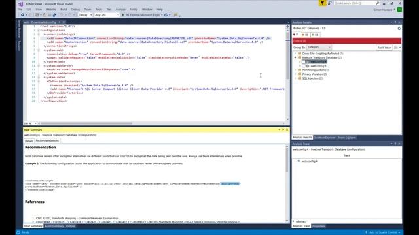Open the Analyze menu

pyautogui.click(x=120, y=9)
